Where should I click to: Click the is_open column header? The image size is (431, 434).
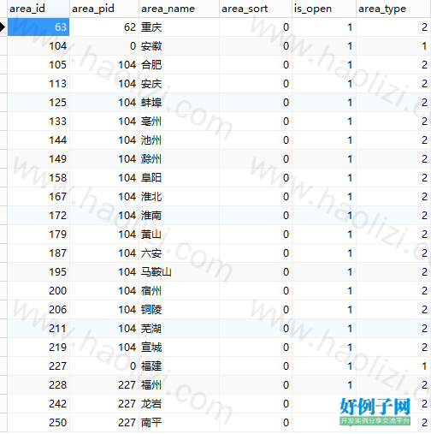pyautogui.click(x=324, y=9)
